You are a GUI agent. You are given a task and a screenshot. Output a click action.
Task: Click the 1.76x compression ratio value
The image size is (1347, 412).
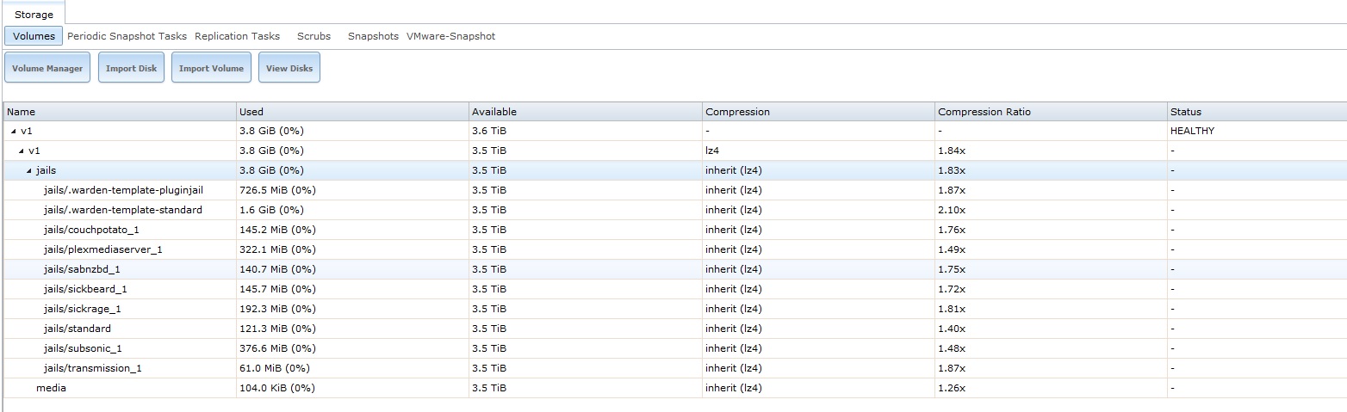952,230
